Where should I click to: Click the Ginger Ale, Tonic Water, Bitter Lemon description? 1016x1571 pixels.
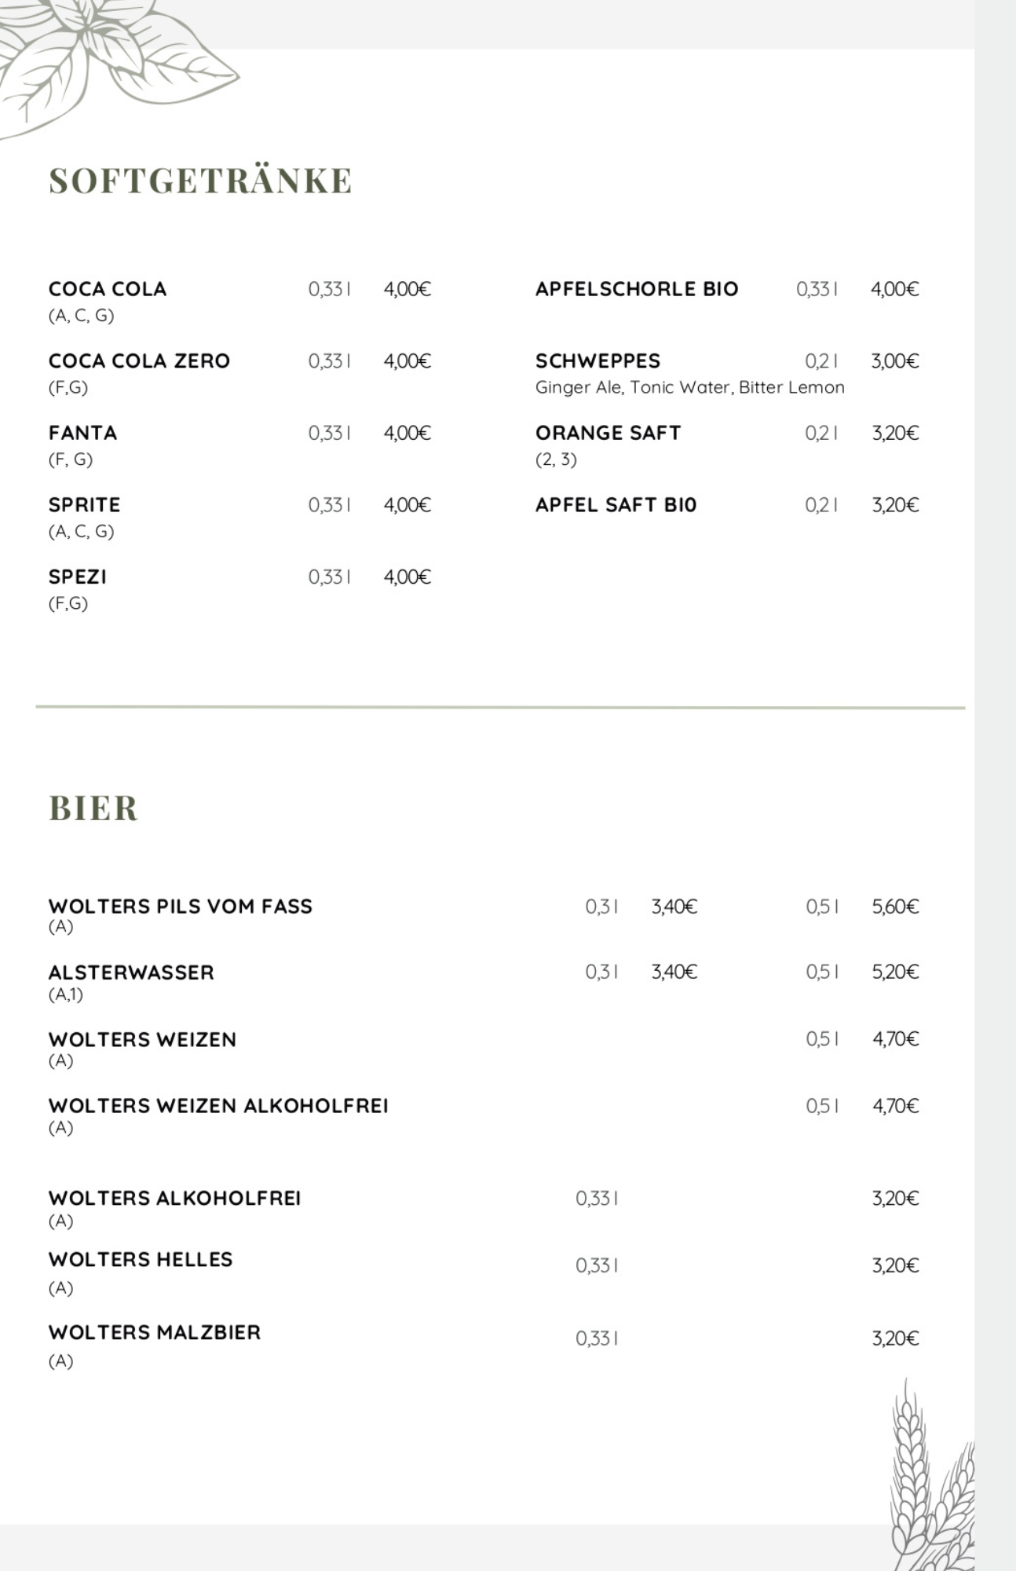pos(689,387)
